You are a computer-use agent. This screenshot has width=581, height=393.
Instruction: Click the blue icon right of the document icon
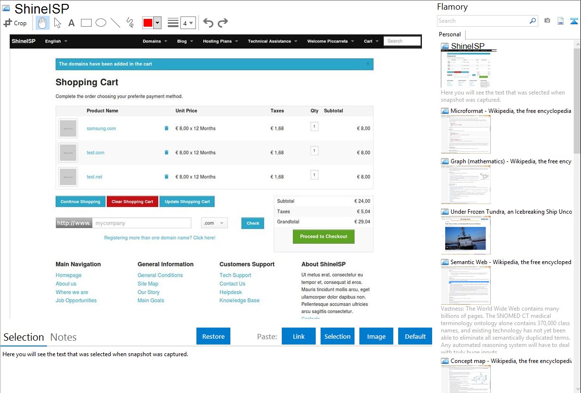pos(574,21)
